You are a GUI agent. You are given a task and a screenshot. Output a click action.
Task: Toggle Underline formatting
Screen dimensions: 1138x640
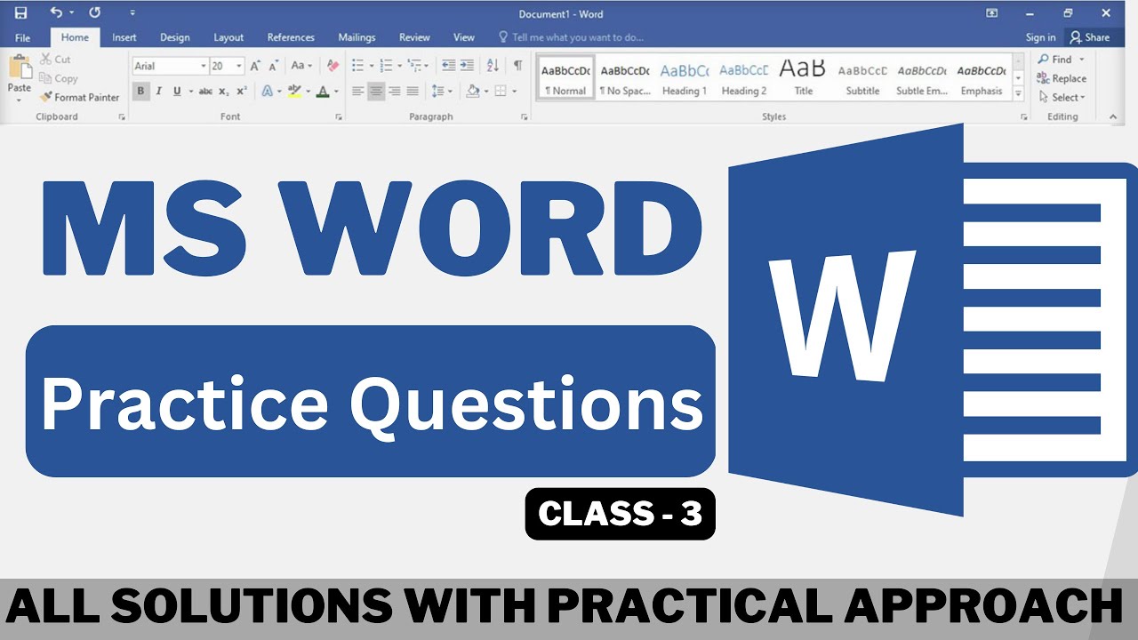pyautogui.click(x=177, y=91)
